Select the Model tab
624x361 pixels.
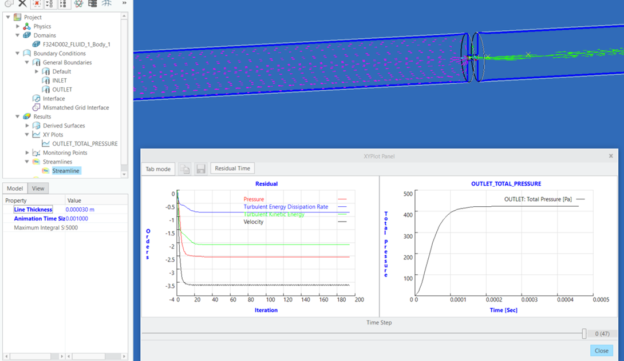[14, 188]
